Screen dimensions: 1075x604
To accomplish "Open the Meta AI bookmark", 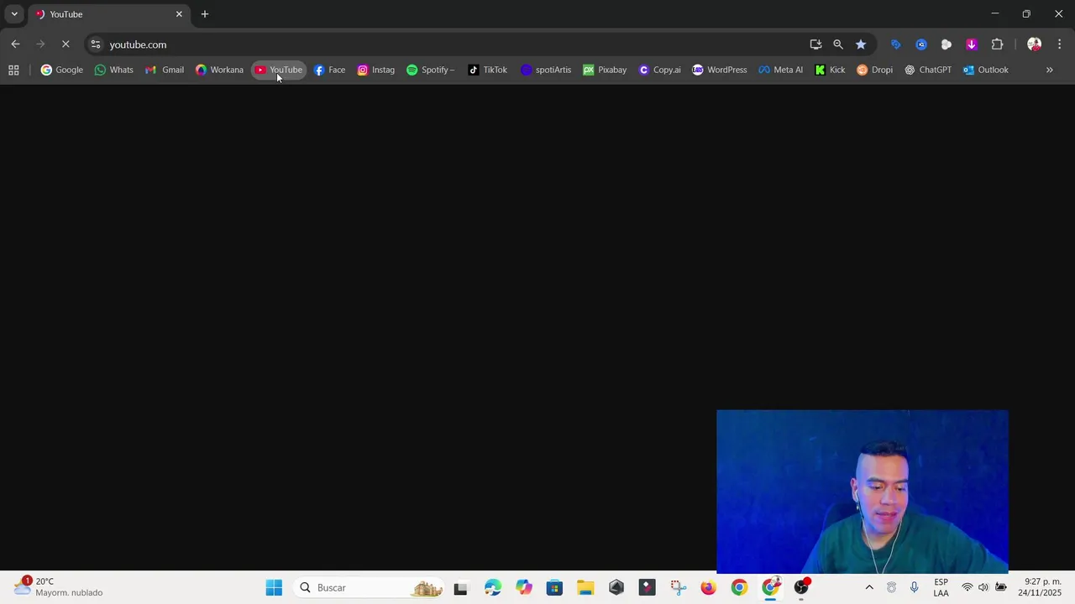I will 781,70.
